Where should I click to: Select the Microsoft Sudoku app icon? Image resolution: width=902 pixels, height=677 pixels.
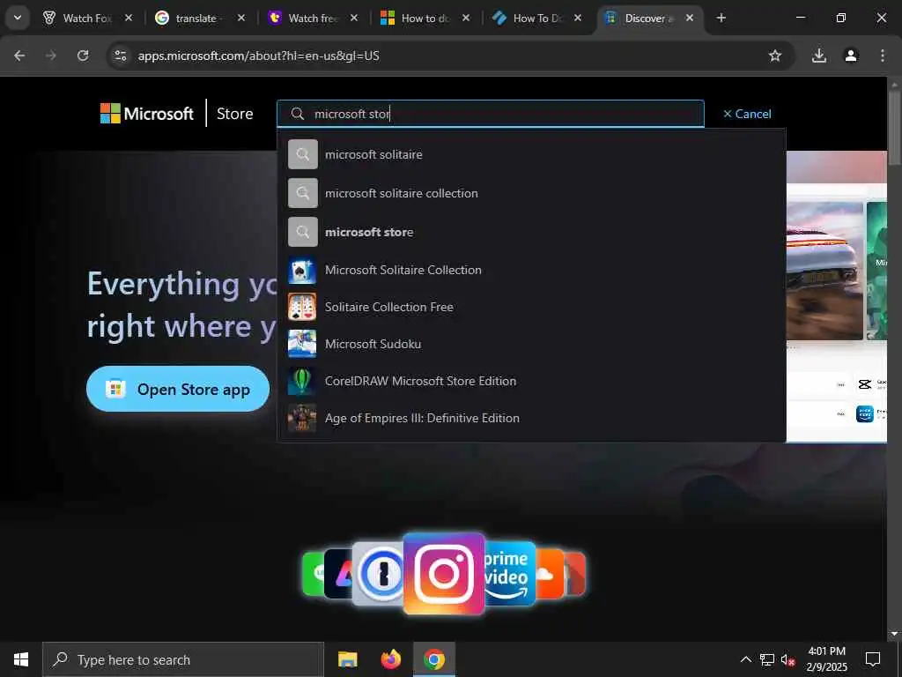click(302, 344)
